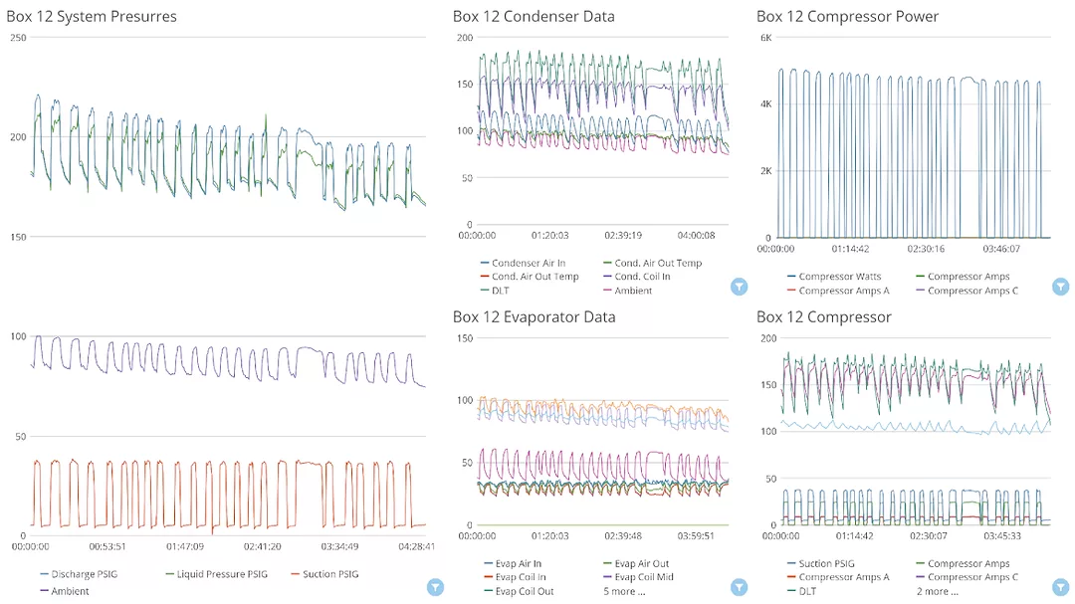The image size is (1075, 604).
Task: Expand '2 more ...' in Box 12 Compressor legend
Action: tap(938, 591)
